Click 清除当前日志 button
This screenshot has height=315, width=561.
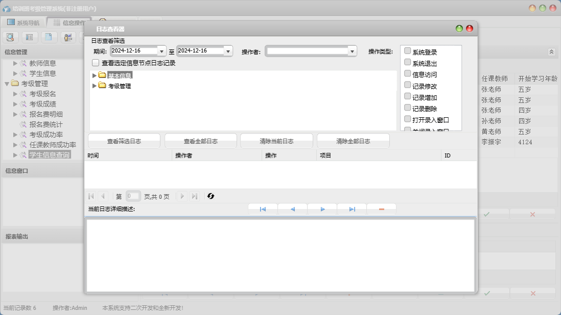(276, 141)
